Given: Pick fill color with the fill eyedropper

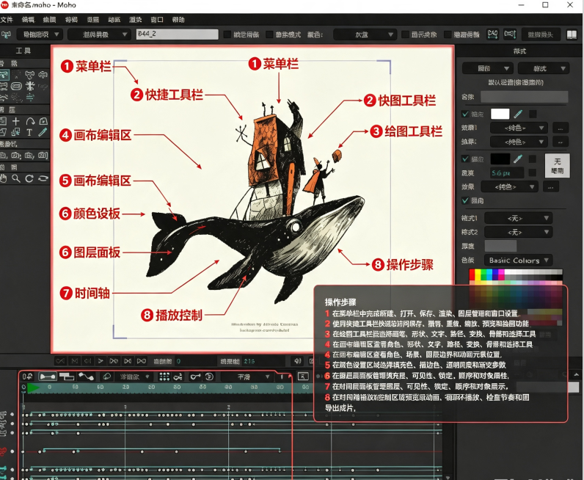Looking at the screenshot, I should pos(518,114).
